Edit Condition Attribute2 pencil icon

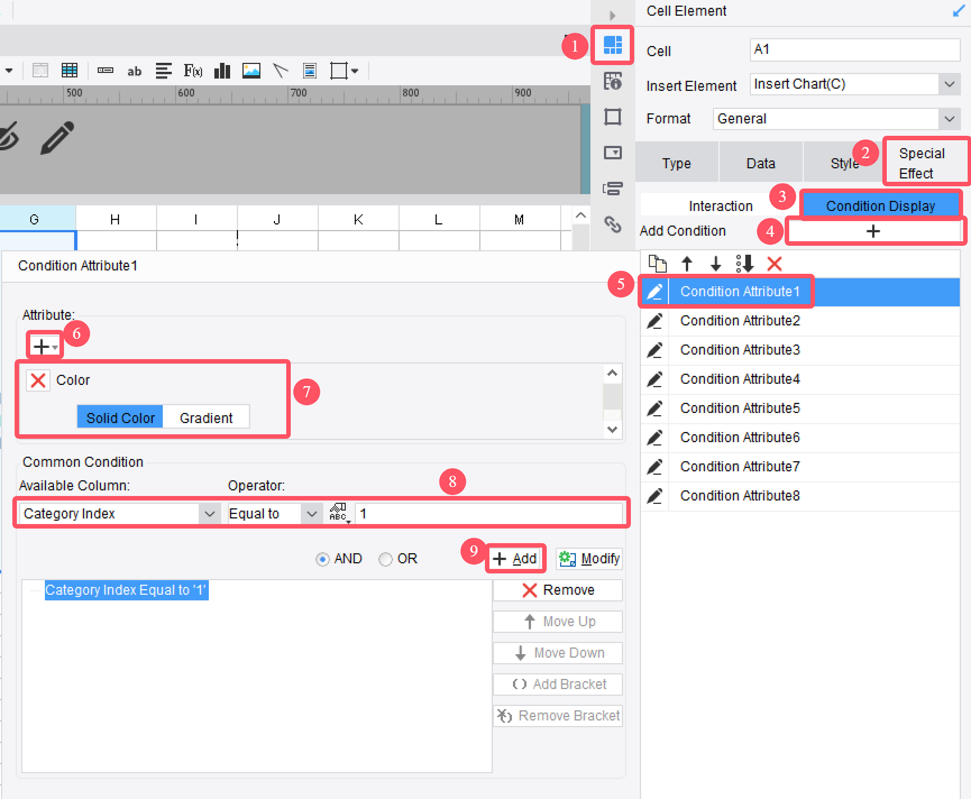coord(654,321)
